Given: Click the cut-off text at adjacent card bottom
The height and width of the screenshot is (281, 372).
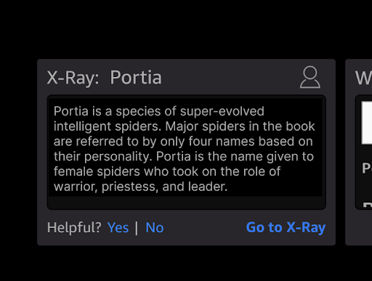Looking at the screenshot, I should [x=368, y=205].
